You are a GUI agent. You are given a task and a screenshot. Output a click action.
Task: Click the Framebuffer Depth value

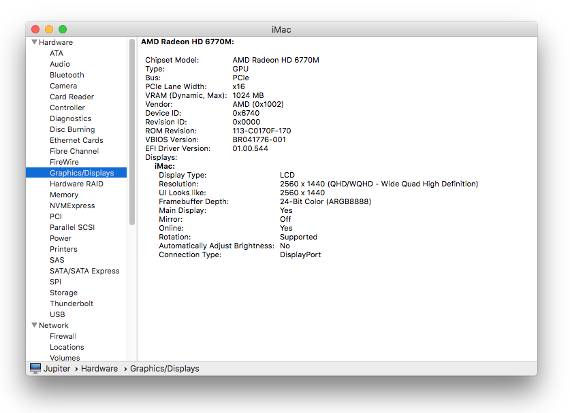pos(326,201)
